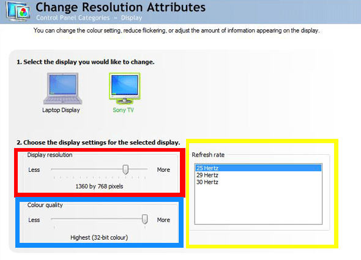Click the Display resolution slider thumb
Viewport: 361px width, 260px height.
click(x=125, y=169)
